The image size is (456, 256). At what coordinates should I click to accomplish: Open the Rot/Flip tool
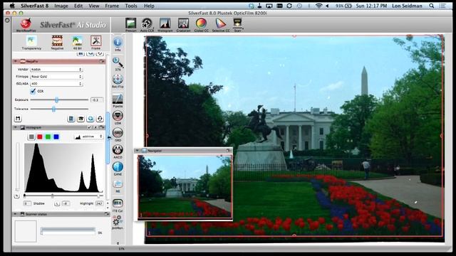pos(118,81)
